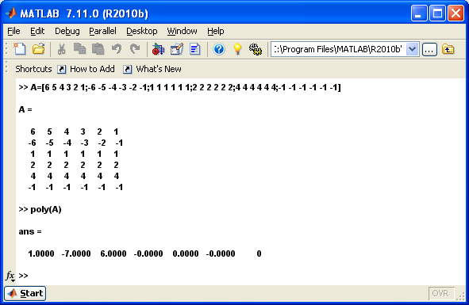Go up one folder level icon
Viewport: 469px width, 305px height.
tap(448, 49)
